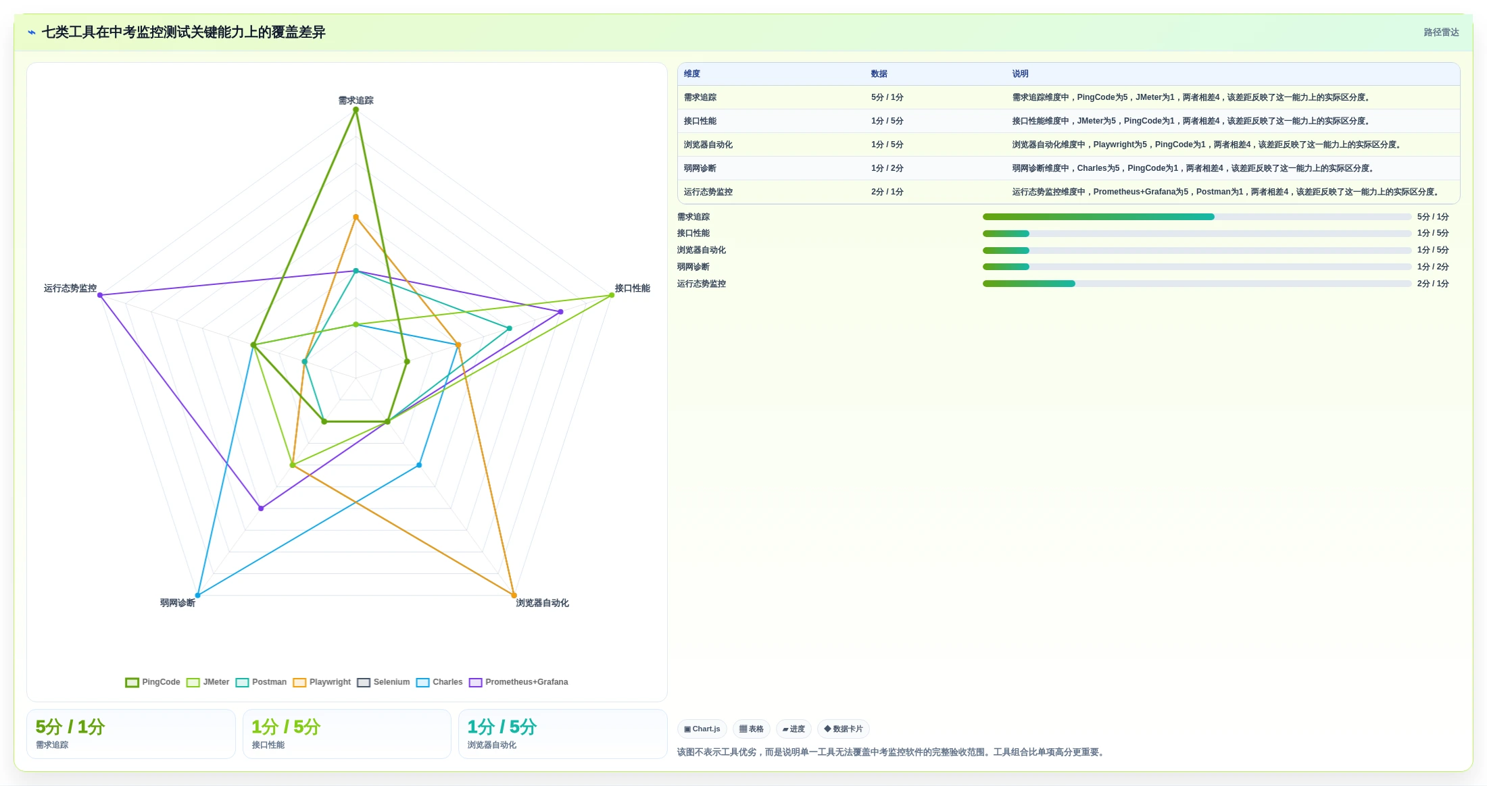Click the 运行态势监控 progress bar
The image size is (1487, 786).
pyautogui.click(x=1197, y=284)
